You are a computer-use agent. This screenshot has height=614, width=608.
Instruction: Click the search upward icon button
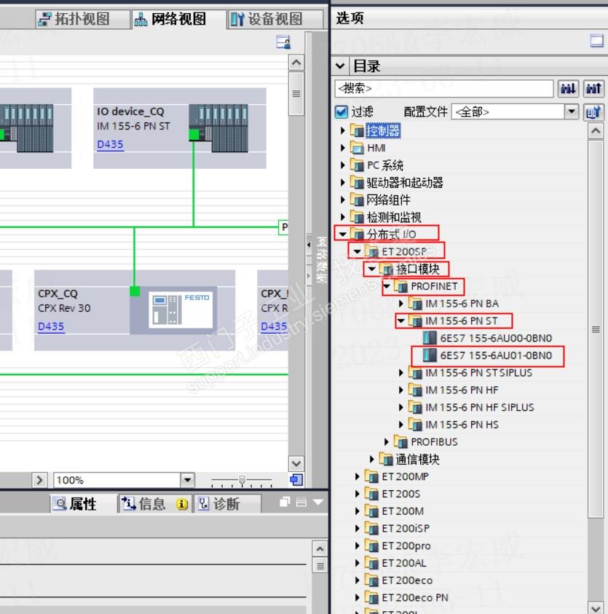coord(593,89)
